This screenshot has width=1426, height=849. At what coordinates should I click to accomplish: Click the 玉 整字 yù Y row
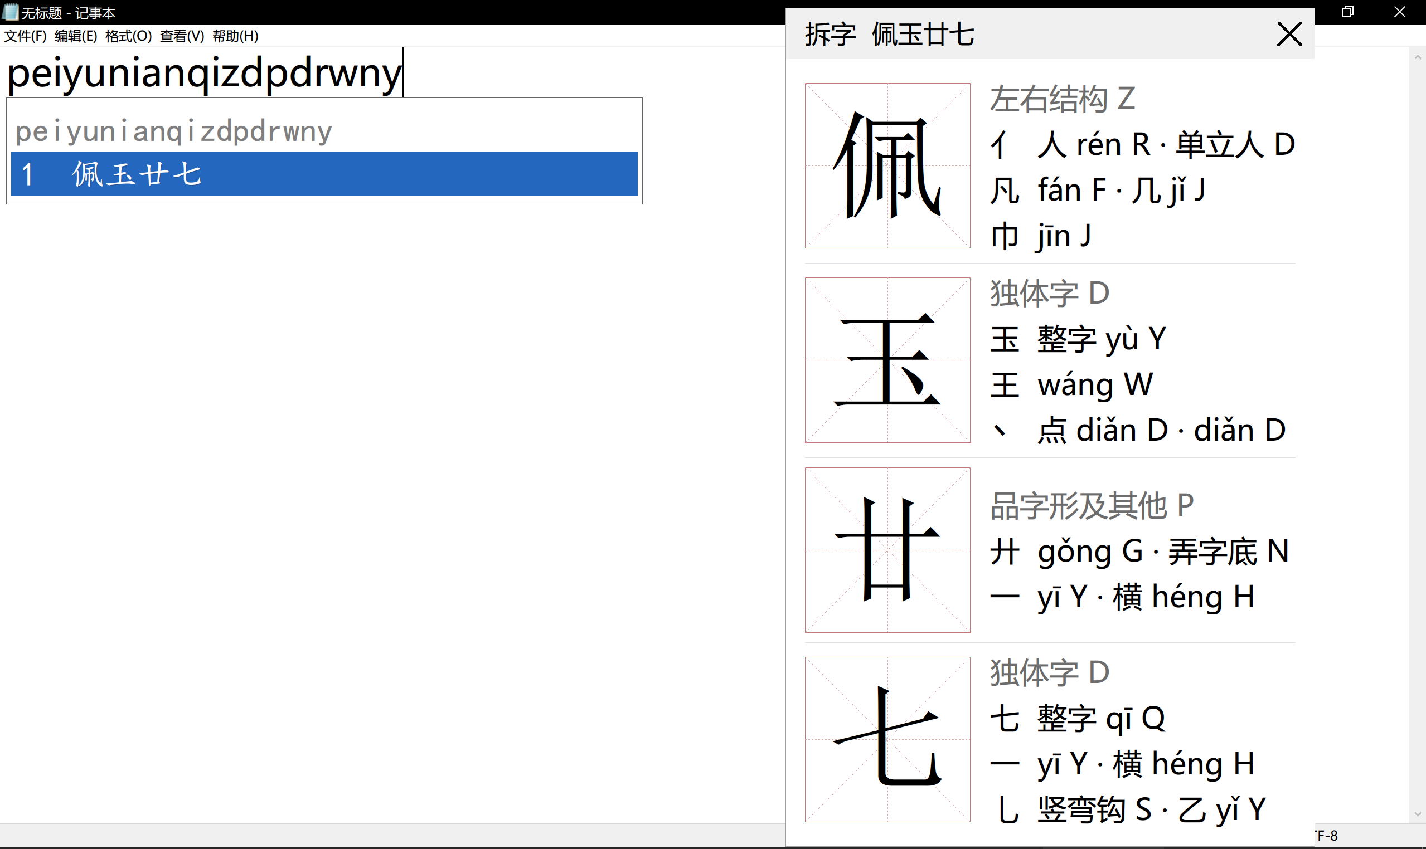pos(1078,339)
